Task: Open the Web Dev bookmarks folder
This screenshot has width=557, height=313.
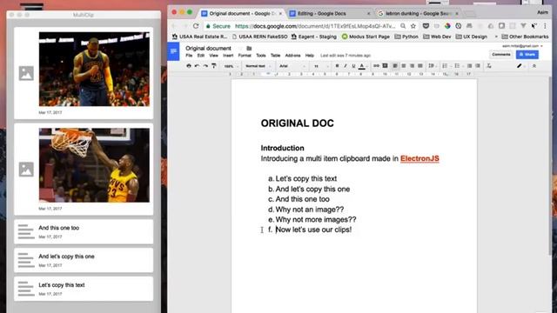Action: (x=437, y=37)
